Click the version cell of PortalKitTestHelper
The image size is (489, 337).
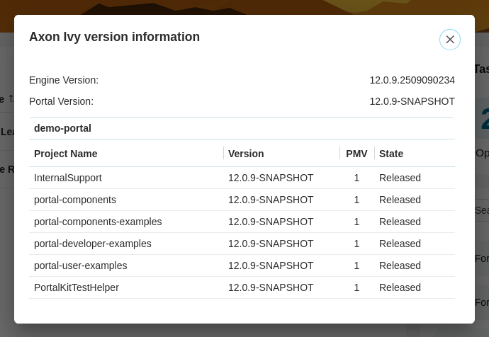[x=271, y=287]
